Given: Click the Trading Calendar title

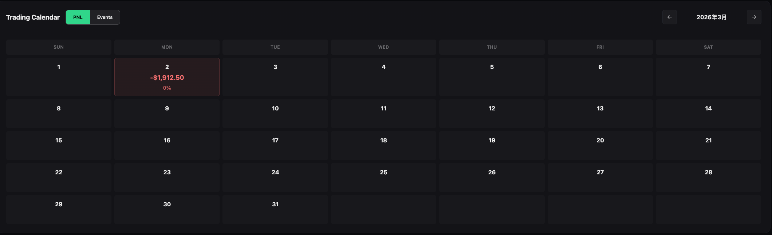Looking at the screenshot, I should (x=33, y=17).
